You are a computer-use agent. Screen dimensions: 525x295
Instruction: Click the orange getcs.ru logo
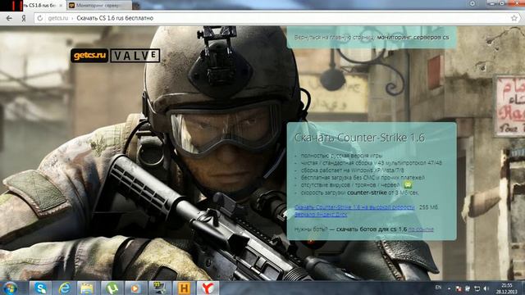(x=89, y=56)
